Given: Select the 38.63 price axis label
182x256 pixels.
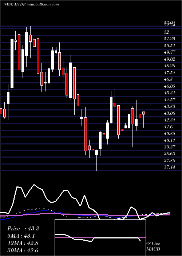Looking at the screenshot, I should (x=170, y=154).
